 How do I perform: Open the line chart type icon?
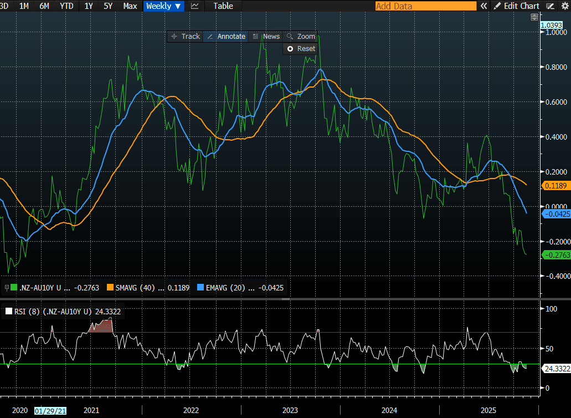tap(194, 6)
